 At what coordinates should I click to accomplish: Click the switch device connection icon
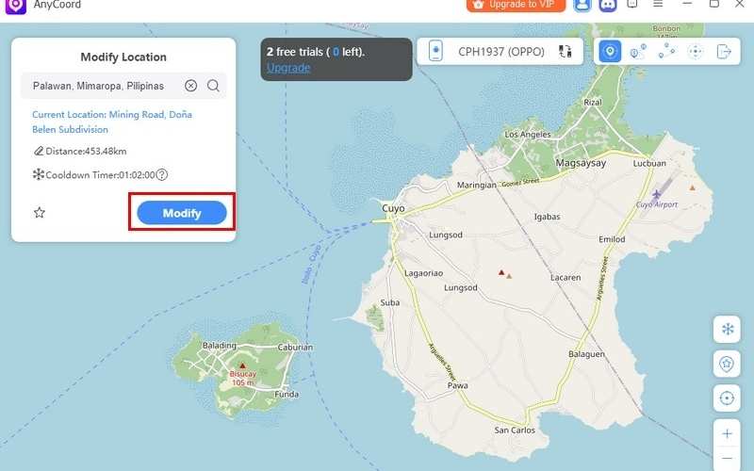[565, 52]
